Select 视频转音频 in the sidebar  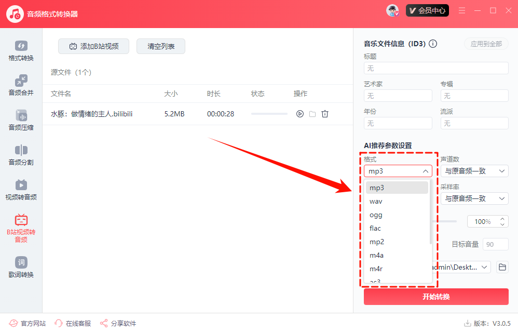pos(21,189)
